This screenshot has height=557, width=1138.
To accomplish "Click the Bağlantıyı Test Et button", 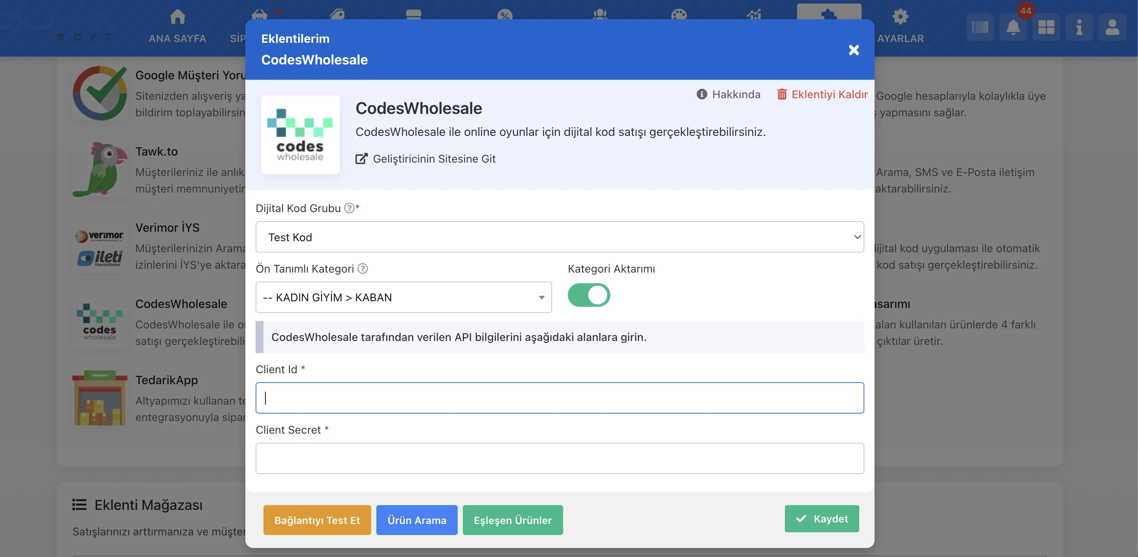I will point(317,520).
